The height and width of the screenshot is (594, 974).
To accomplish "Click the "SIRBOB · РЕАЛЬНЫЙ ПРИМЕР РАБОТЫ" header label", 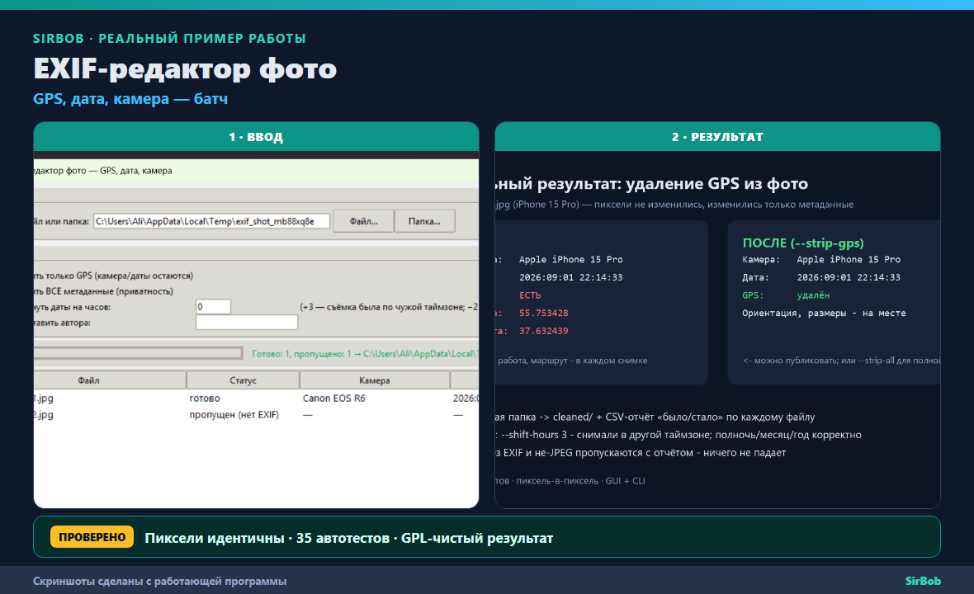I will coord(169,39).
